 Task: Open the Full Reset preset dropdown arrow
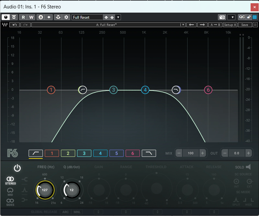[x=118, y=17]
